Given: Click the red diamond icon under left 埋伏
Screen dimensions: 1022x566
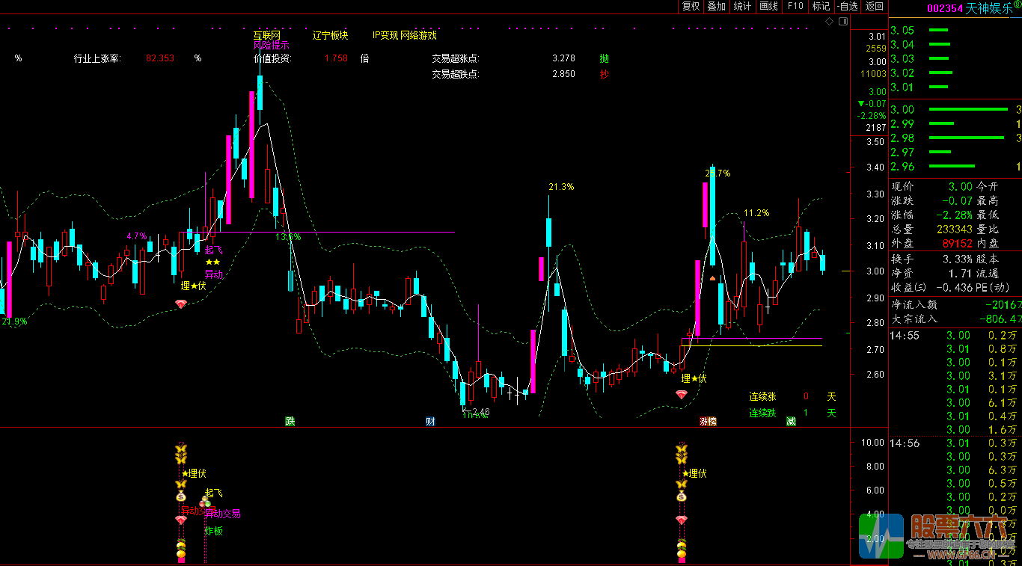Looking at the screenshot, I should (180, 304).
